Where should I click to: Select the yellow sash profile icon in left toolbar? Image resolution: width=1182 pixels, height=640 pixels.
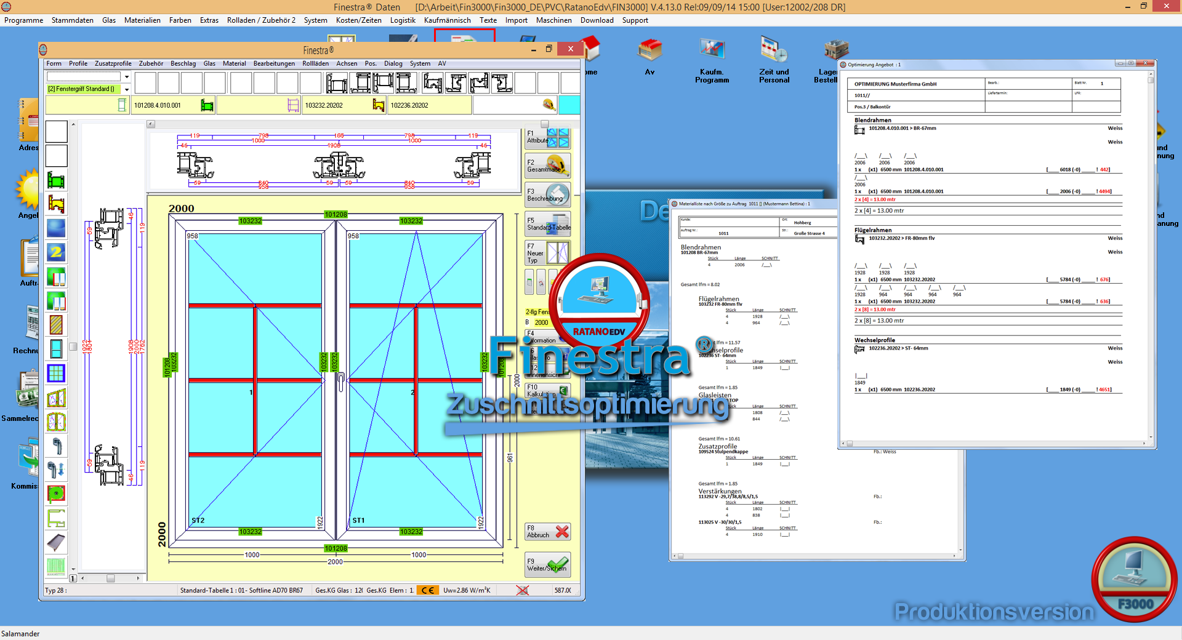click(x=56, y=204)
